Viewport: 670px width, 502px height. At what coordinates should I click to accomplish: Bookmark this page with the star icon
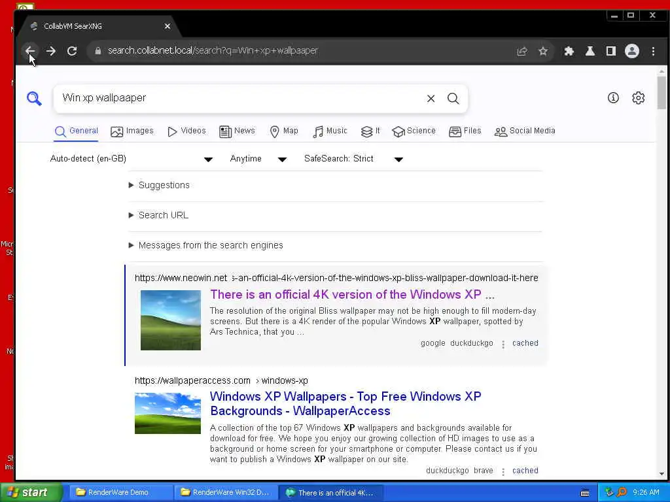click(542, 51)
